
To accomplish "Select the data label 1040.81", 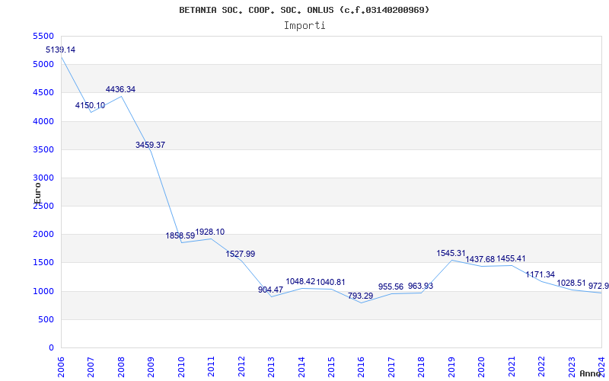I will tap(330, 282).
